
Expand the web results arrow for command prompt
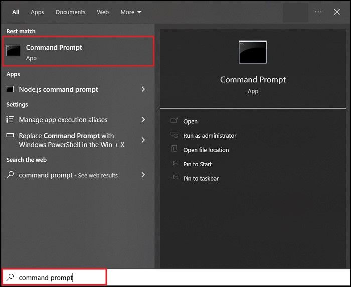[x=143, y=175]
